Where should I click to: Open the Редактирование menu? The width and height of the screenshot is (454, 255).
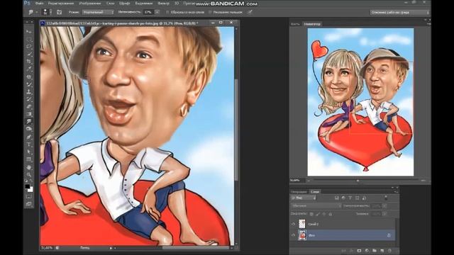(x=61, y=4)
